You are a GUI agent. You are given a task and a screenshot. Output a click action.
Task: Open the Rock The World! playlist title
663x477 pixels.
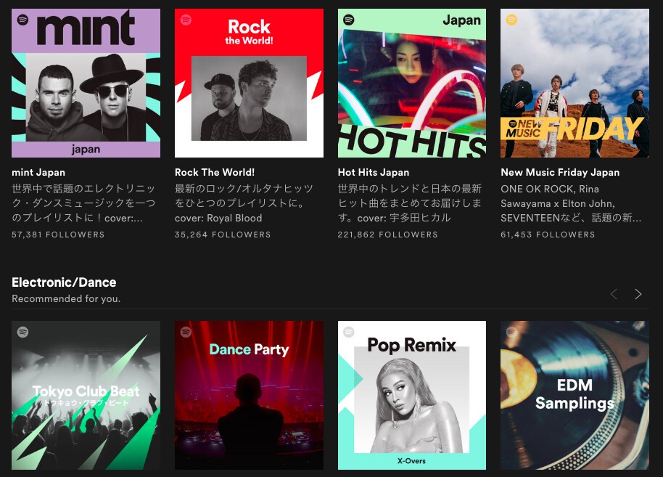click(x=215, y=172)
